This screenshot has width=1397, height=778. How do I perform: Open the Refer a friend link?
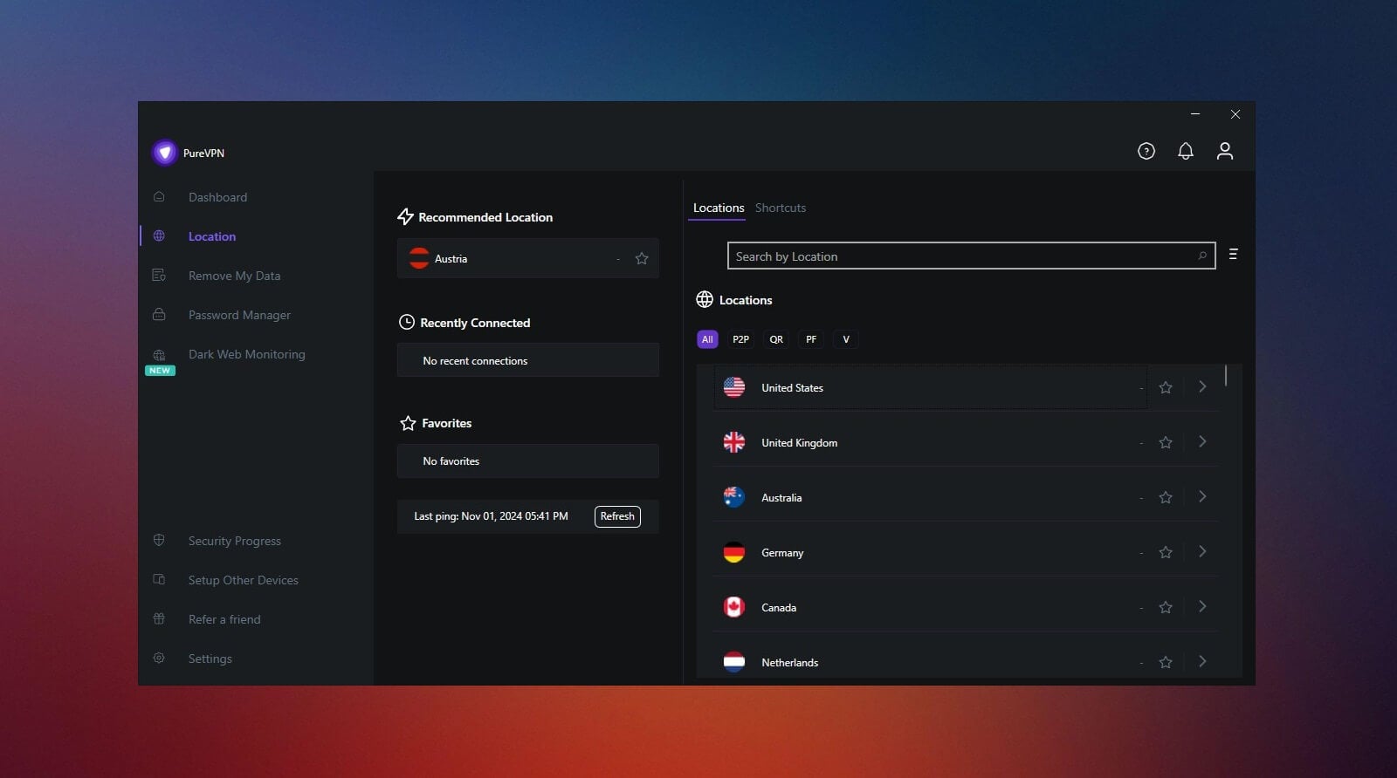(x=224, y=619)
